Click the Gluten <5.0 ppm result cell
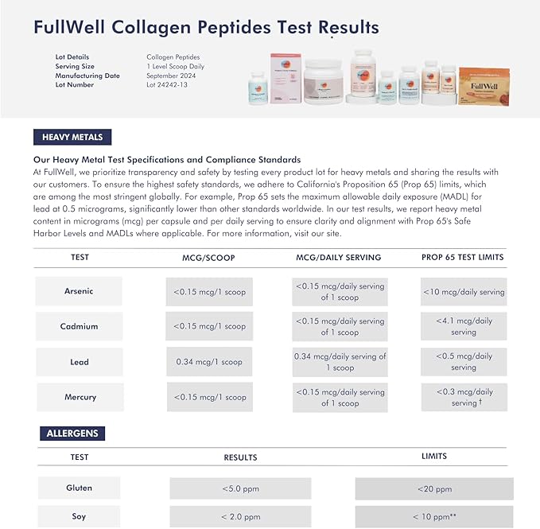Image resolution: width=540 pixels, height=529 pixels. 240,488
